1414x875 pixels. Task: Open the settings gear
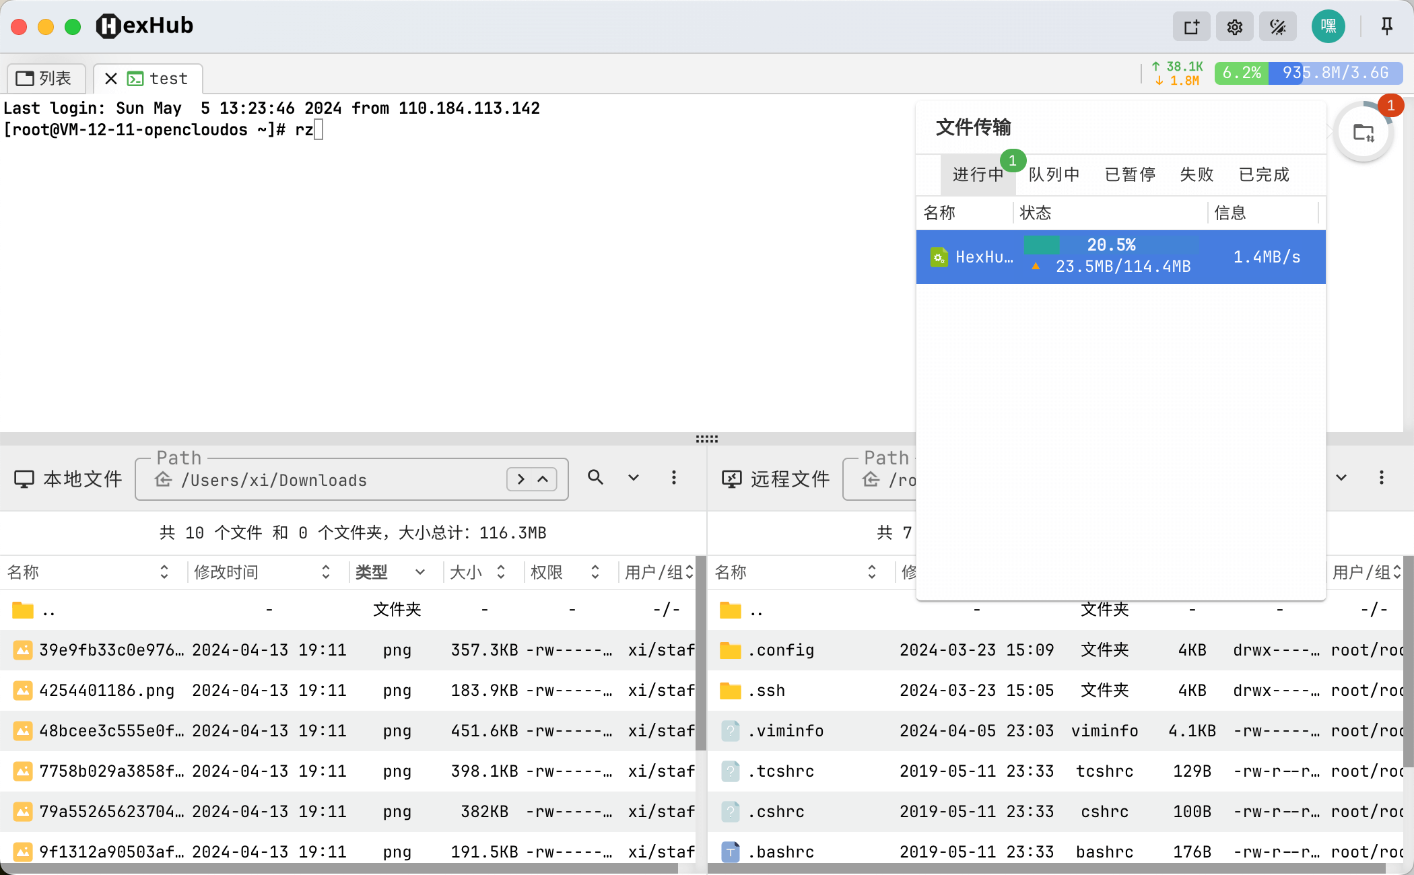(x=1234, y=26)
